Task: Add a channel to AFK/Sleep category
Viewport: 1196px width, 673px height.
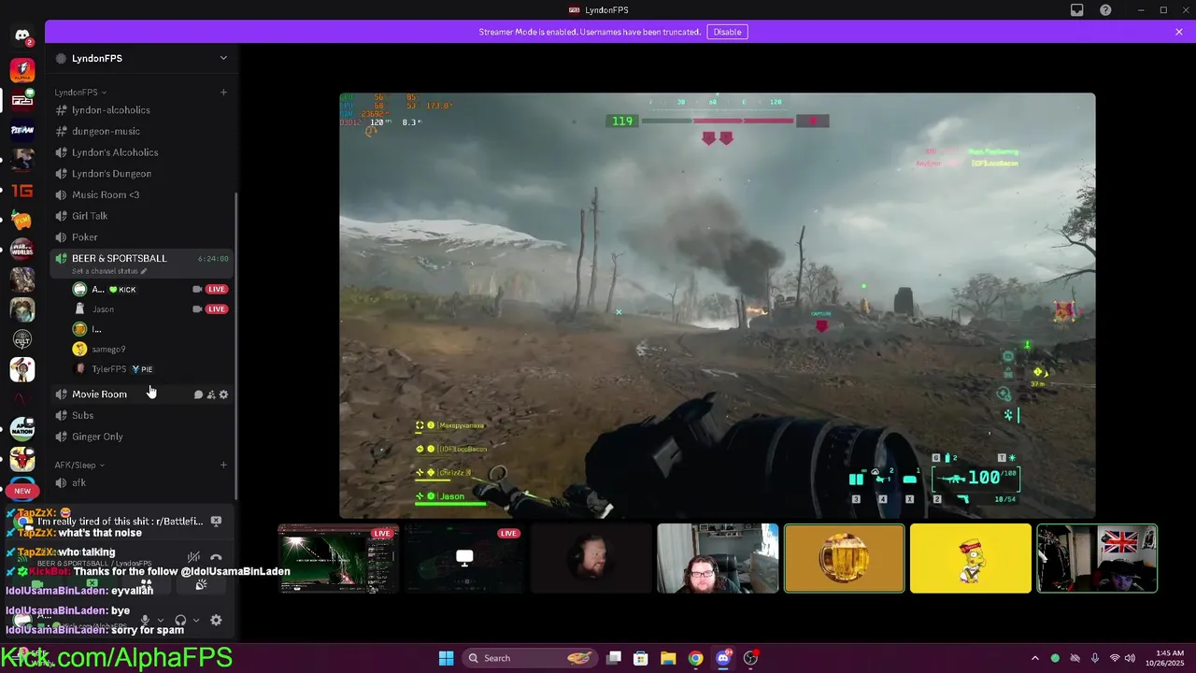Action: 223,465
